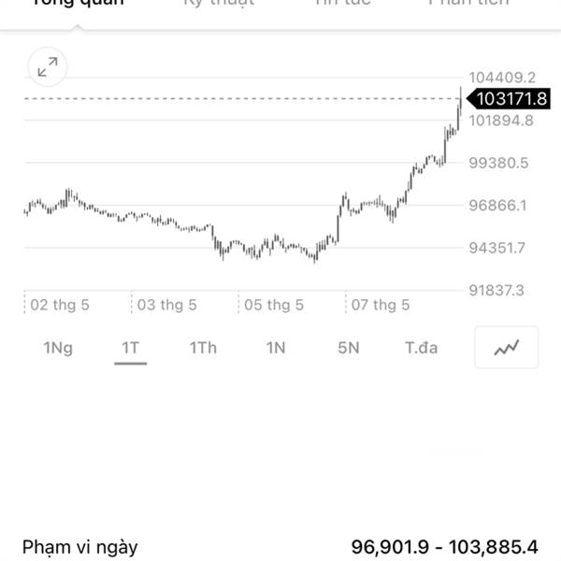Tap the 05 thg 5 date marker
The width and height of the screenshot is (561, 561).
pos(274,305)
